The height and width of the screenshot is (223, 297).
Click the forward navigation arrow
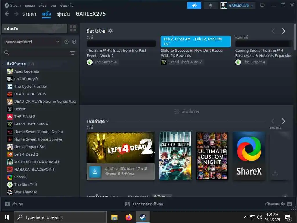[16, 14]
